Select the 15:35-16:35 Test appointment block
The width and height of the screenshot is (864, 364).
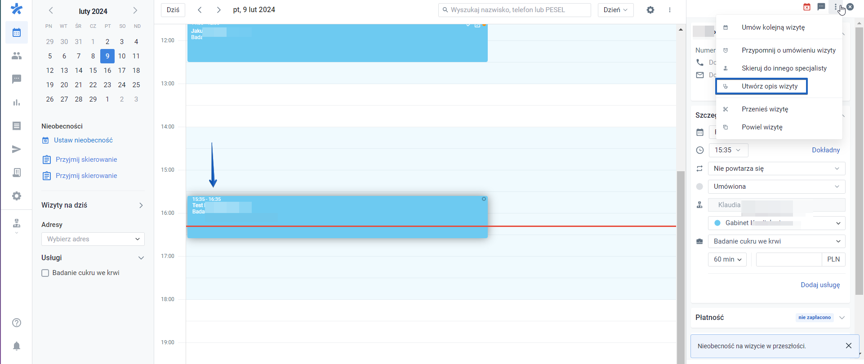point(337,217)
